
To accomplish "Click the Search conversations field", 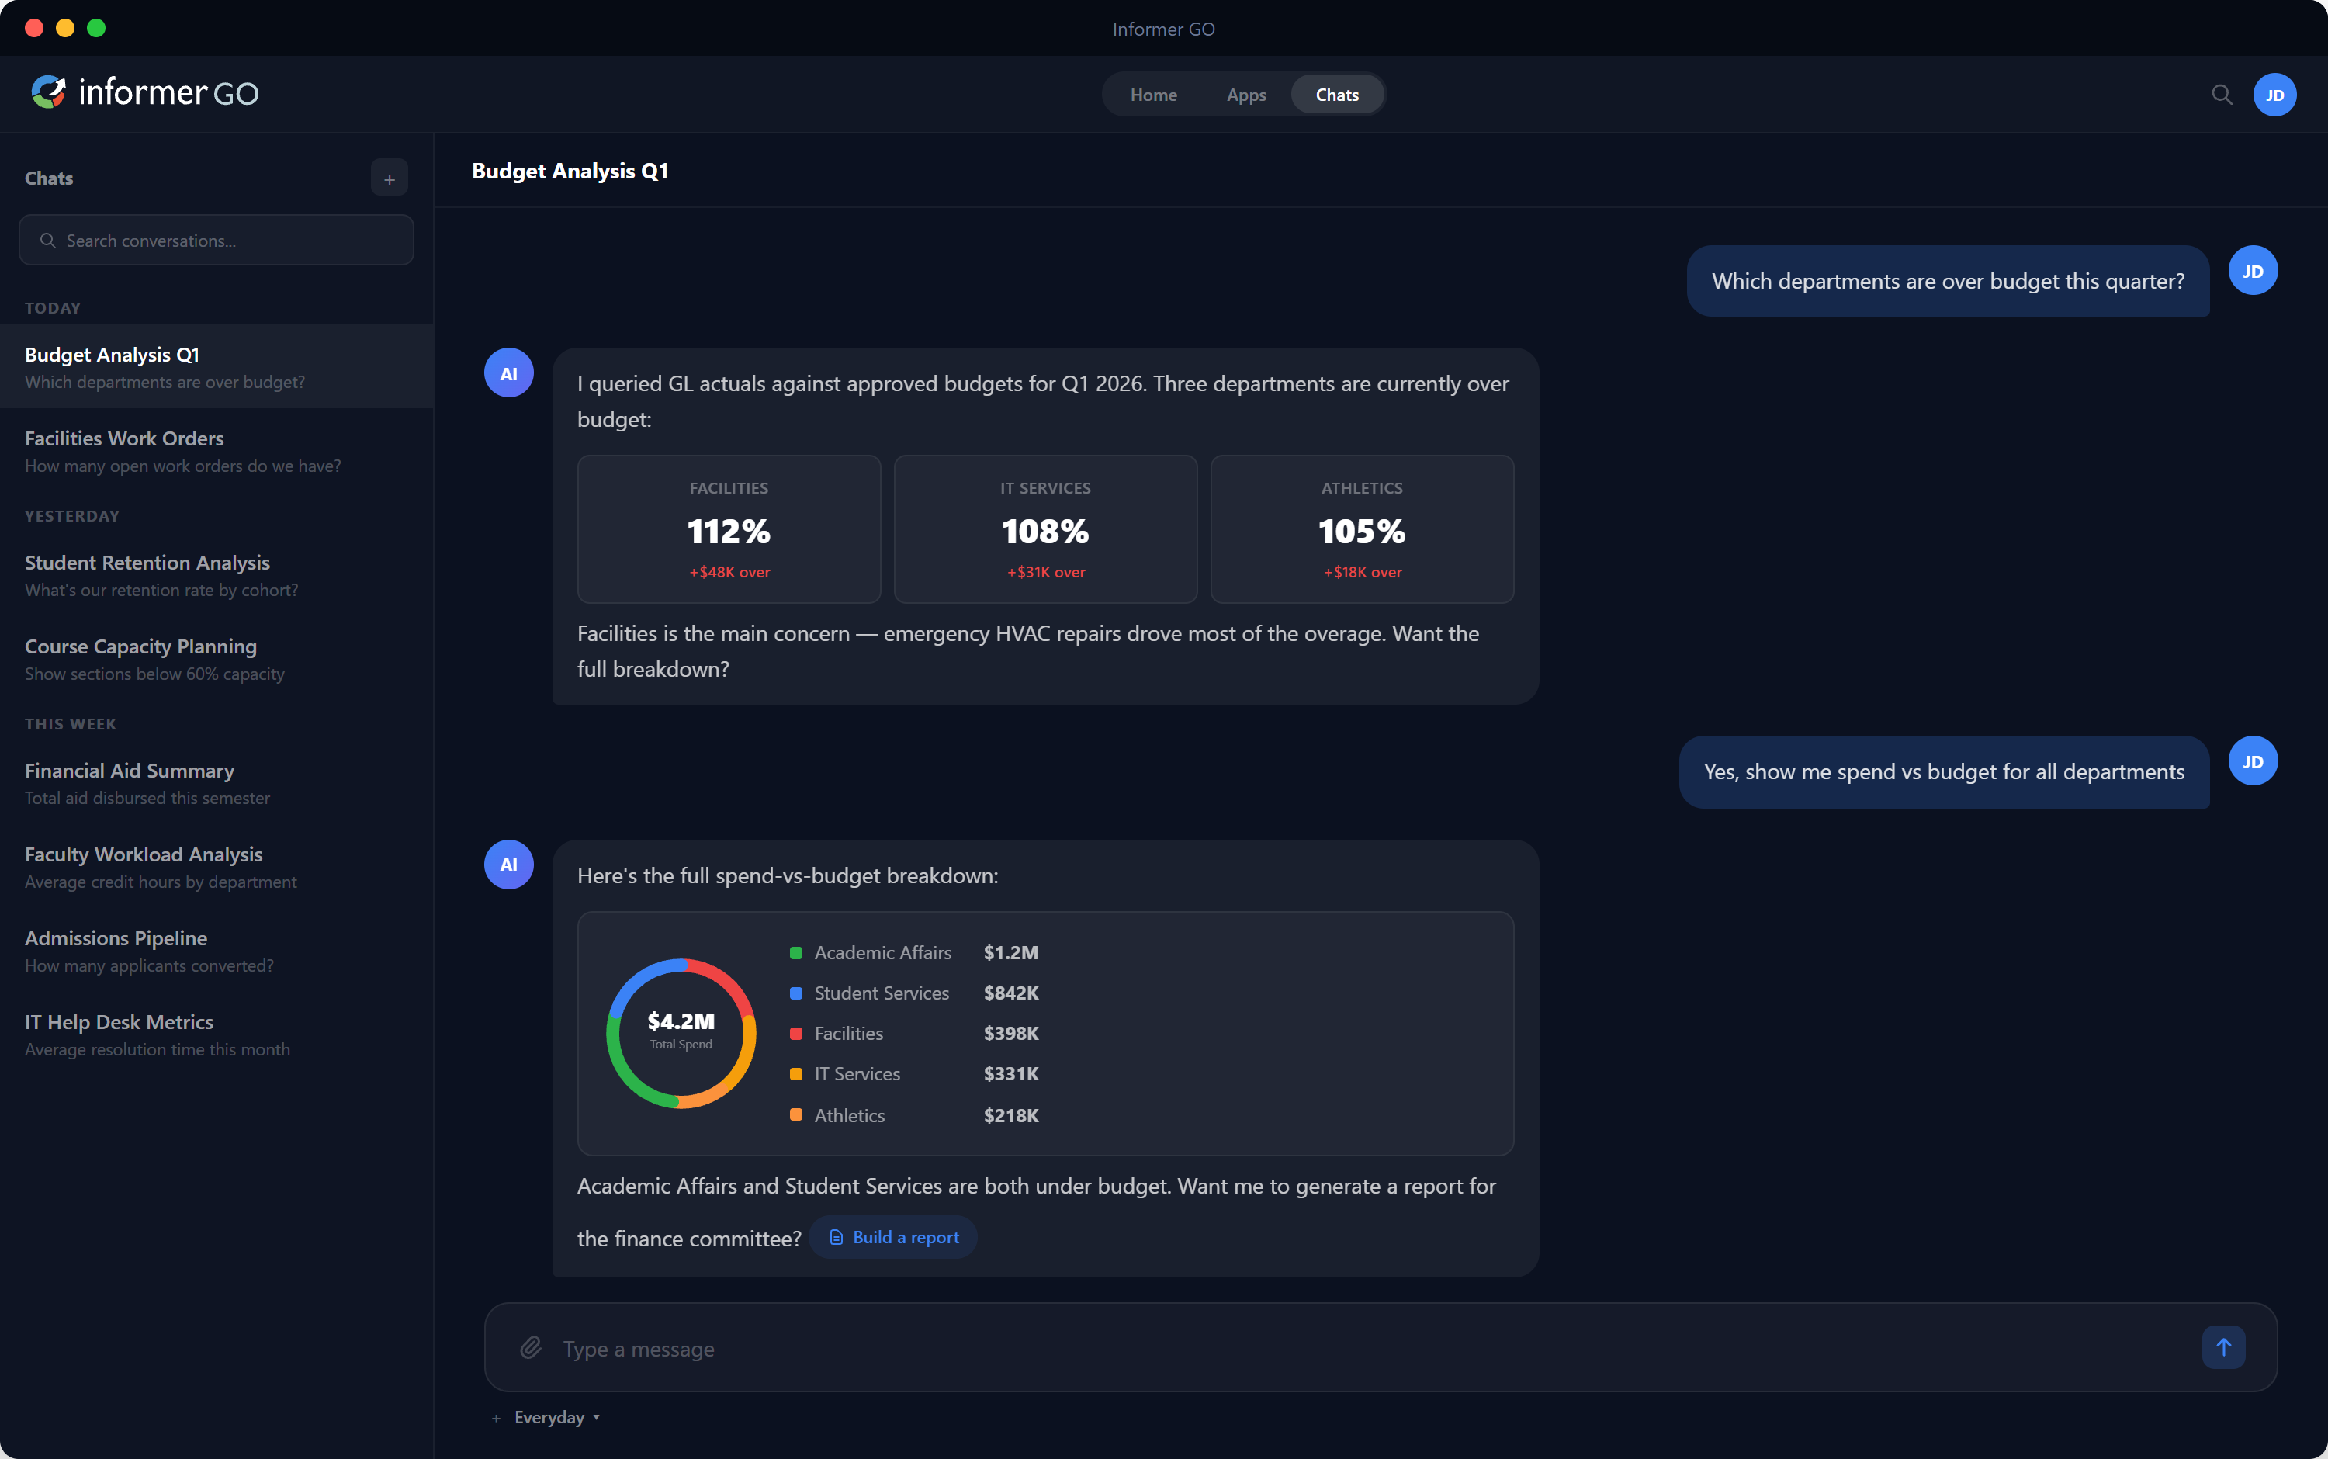I will coord(216,241).
